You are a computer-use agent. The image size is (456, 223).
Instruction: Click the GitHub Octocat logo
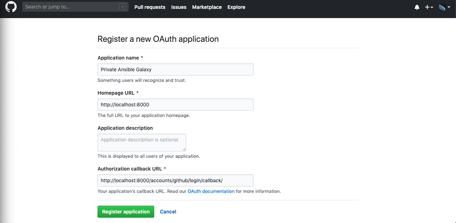pos(11,7)
